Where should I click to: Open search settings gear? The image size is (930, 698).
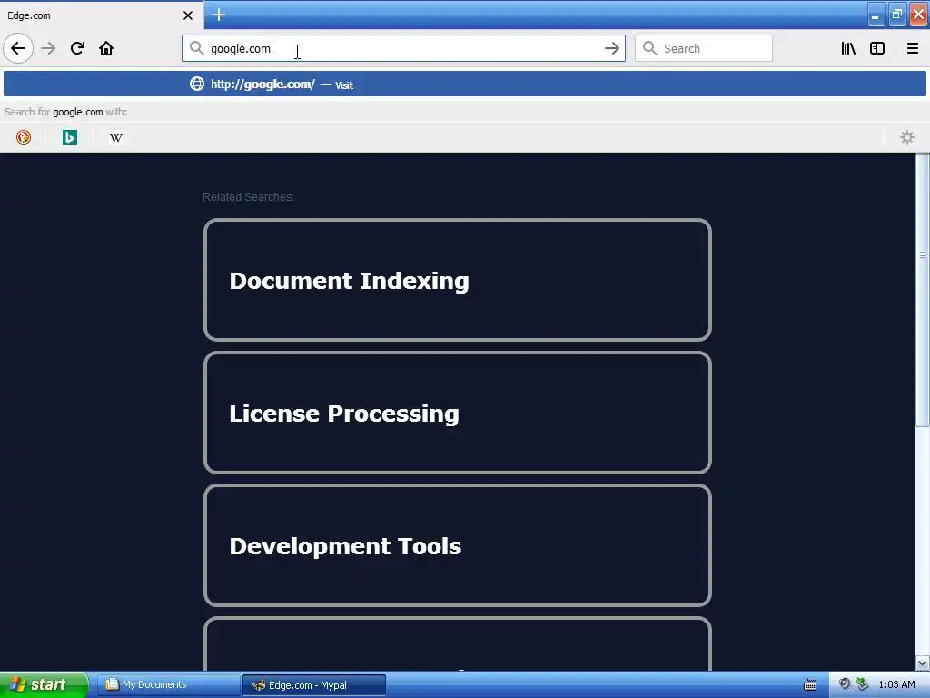click(x=907, y=137)
